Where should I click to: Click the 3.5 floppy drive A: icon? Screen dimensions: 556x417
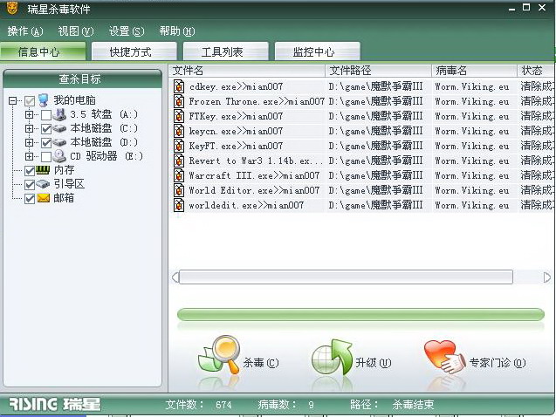pos(59,114)
